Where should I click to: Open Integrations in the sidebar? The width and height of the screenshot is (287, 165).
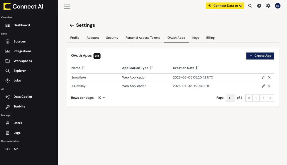pos(23,51)
